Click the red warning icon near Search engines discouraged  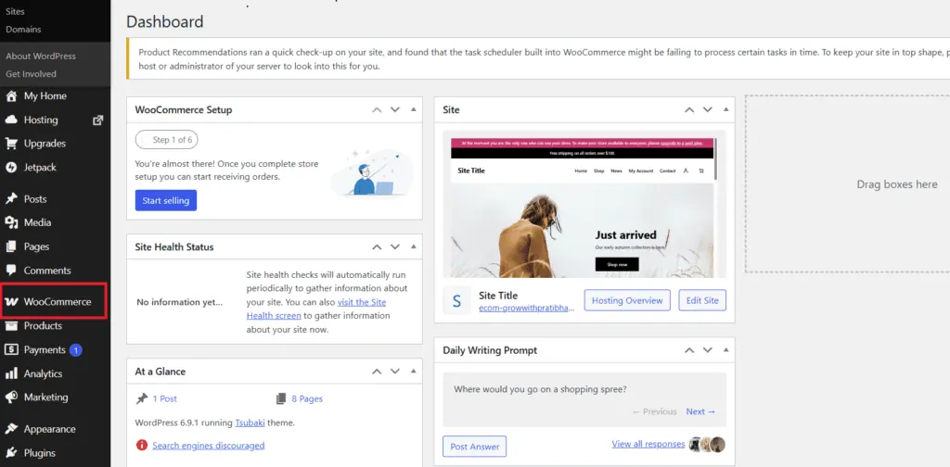[142, 445]
